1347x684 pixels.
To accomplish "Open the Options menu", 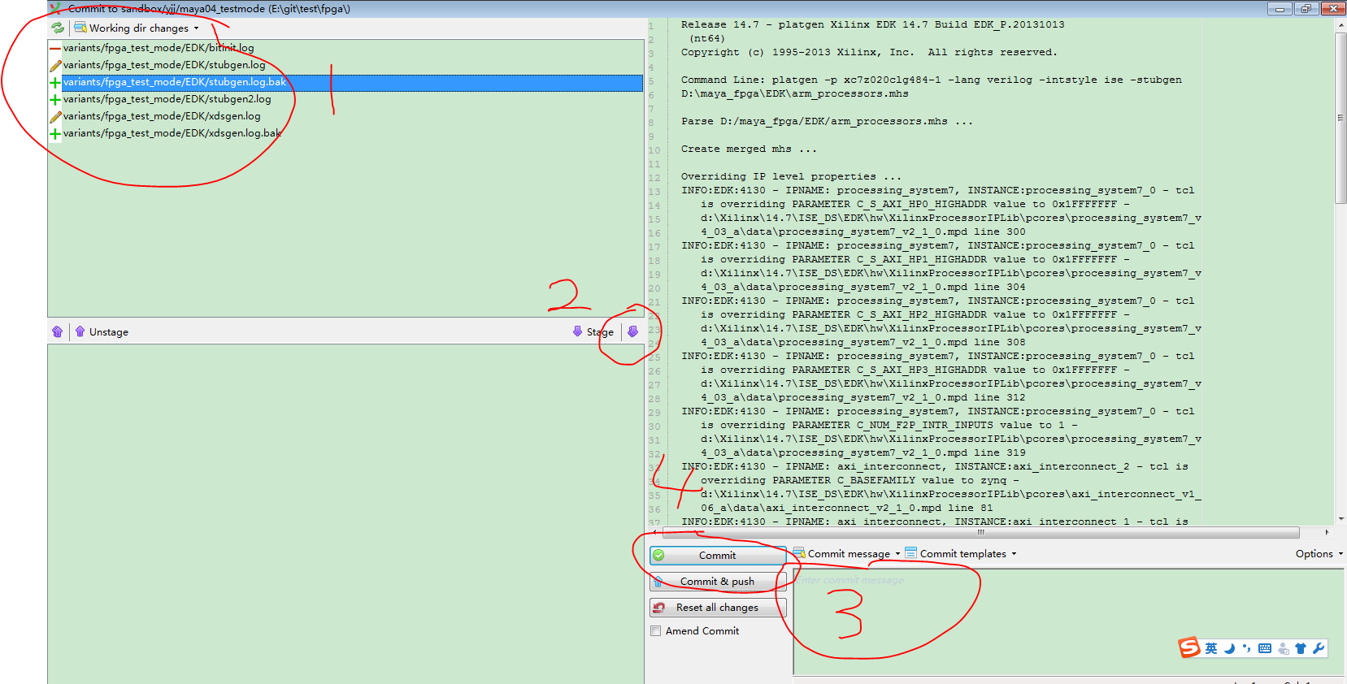I will click(x=1318, y=554).
